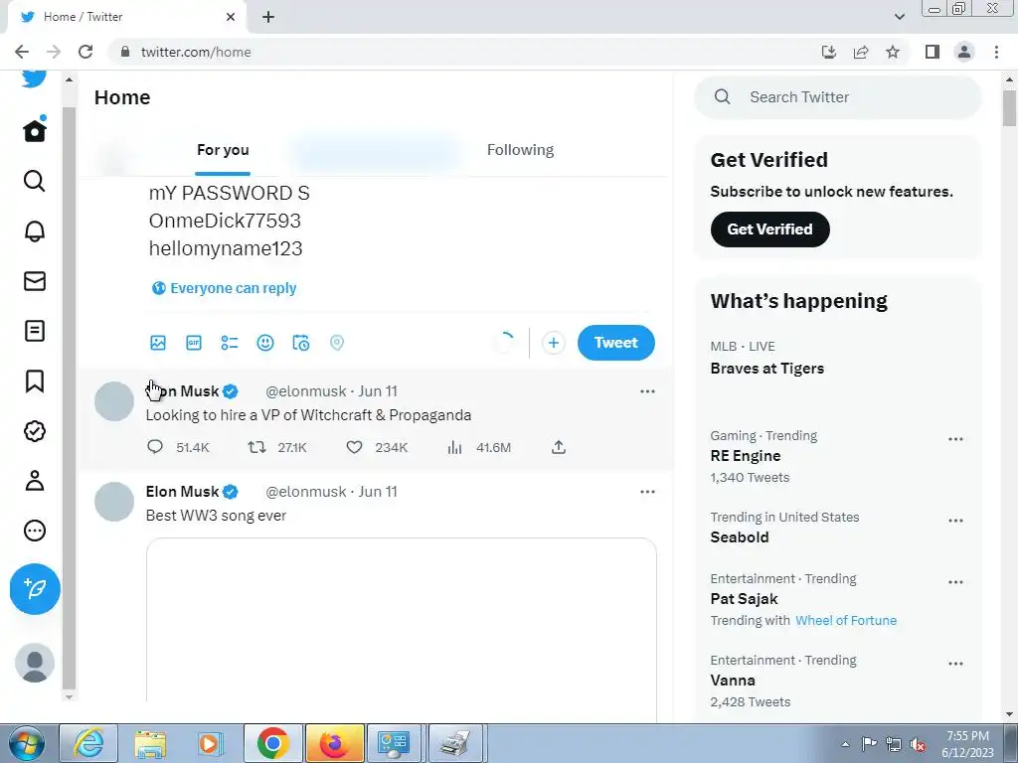This screenshot has height=763, width=1018.
Task: Open Bookmarks icon in sidebar
Action: pyautogui.click(x=35, y=381)
